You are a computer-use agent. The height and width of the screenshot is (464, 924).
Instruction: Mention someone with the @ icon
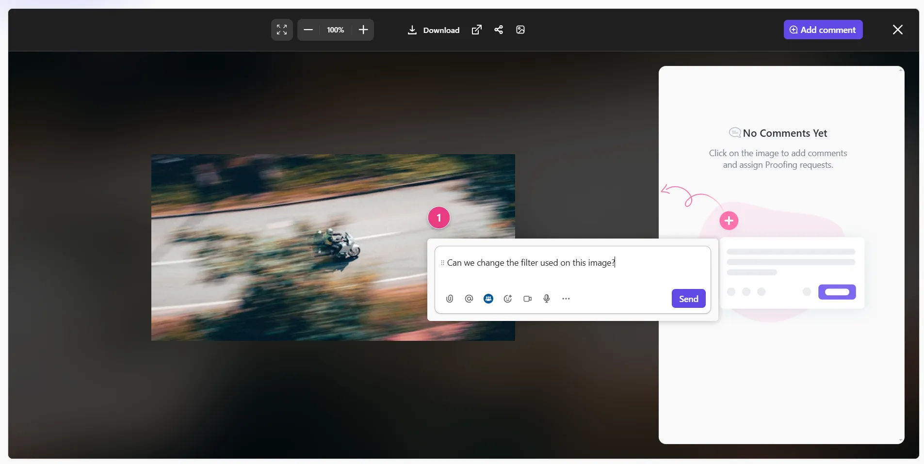(469, 299)
